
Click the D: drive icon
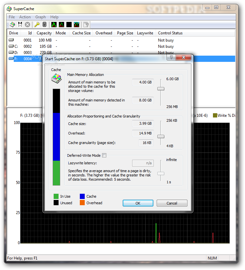click(x=11, y=52)
